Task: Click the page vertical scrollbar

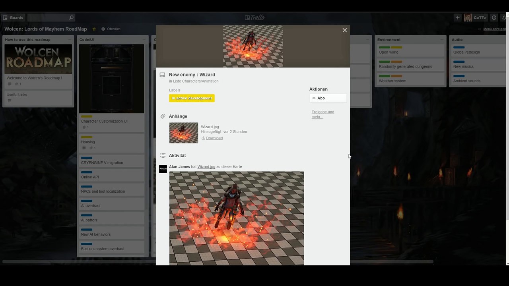Action: click(507, 119)
